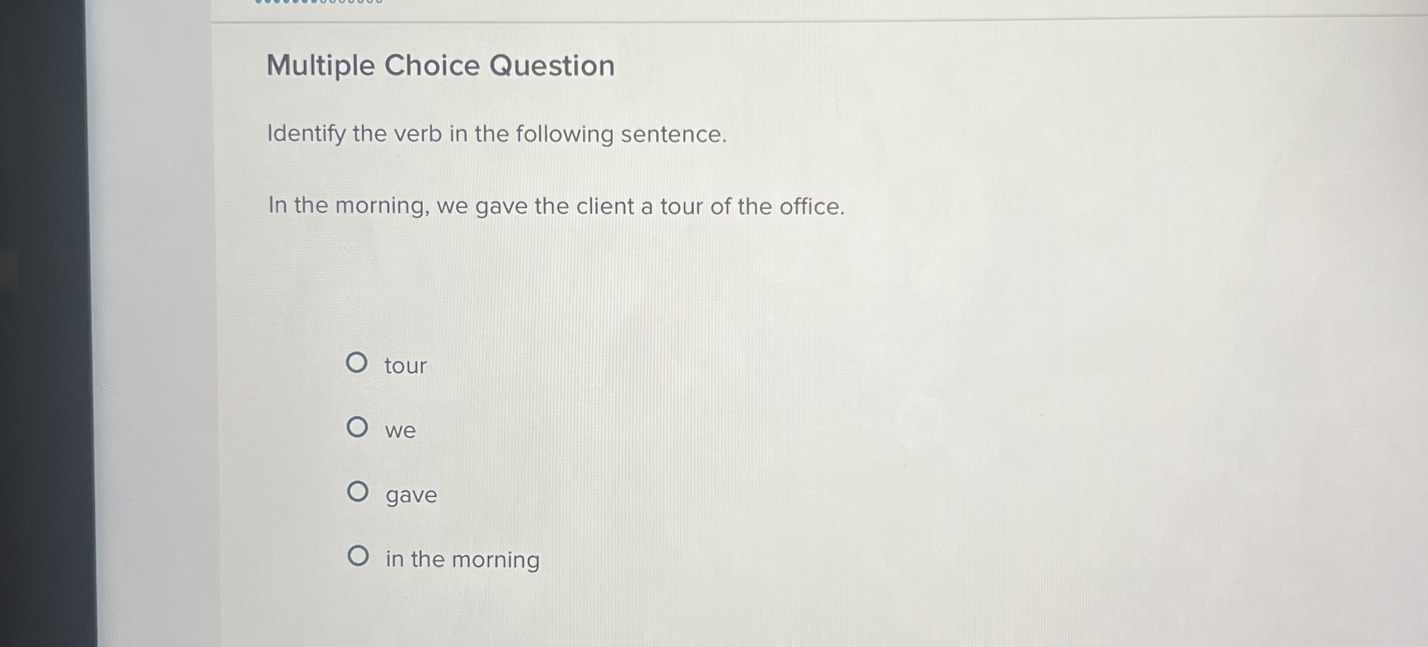Select the radio button for "we"
The image size is (1428, 647).
[x=359, y=428]
